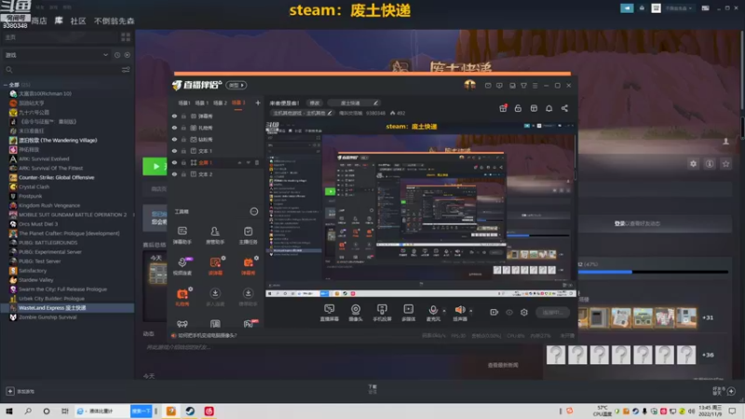
Task: Open the 直播屏幕 screen capture source
Action: [329, 312]
